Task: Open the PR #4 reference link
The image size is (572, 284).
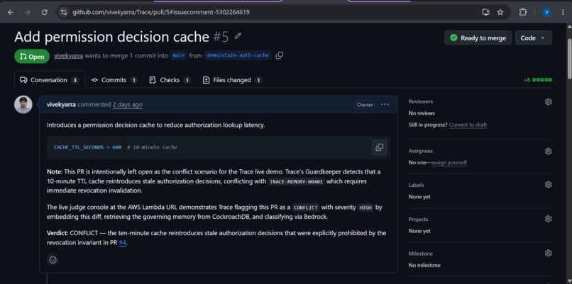Action: [122, 242]
